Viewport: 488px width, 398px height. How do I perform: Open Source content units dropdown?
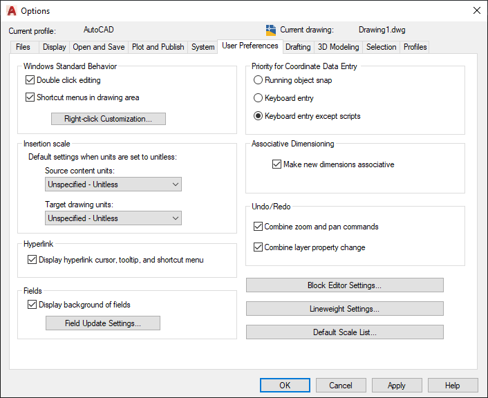[x=113, y=184]
